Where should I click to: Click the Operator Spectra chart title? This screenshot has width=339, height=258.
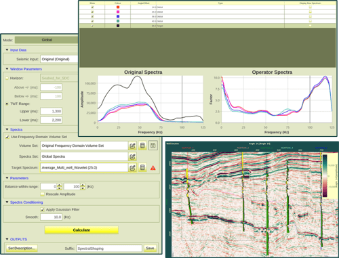(272, 72)
